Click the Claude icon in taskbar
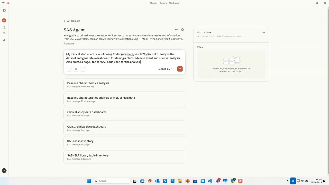 click(x=240, y=181)
